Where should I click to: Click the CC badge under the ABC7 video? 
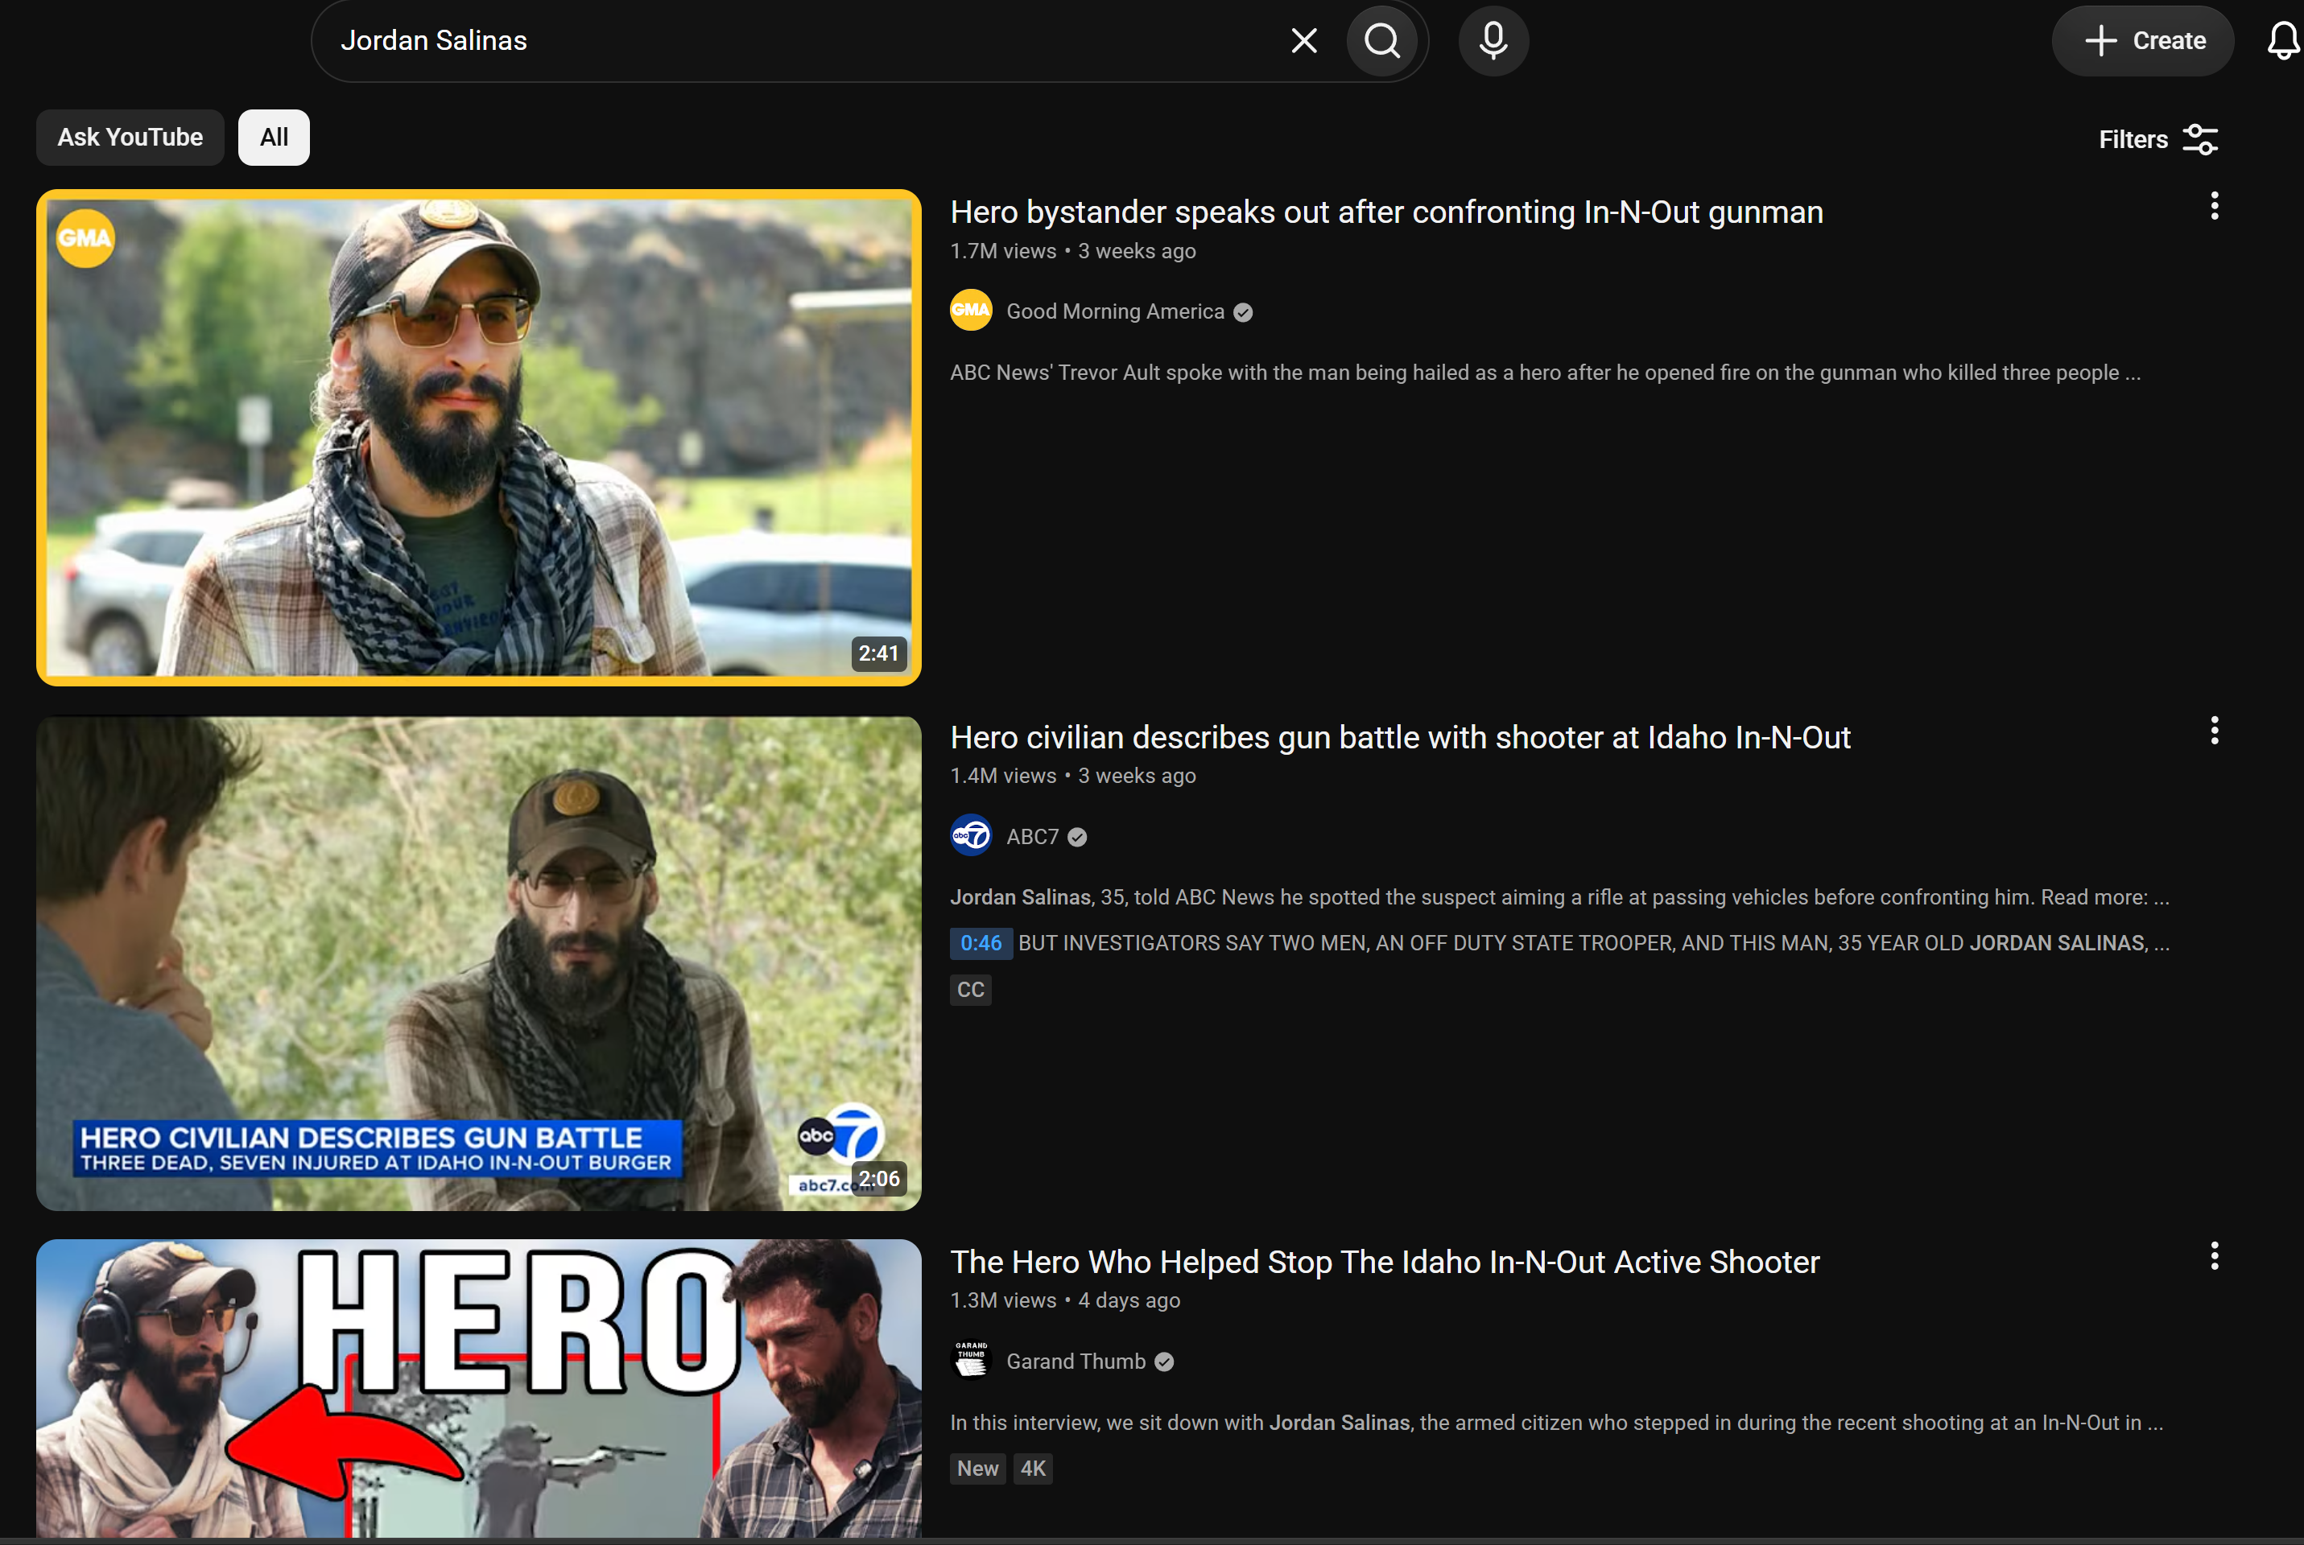tap(971, 989)
